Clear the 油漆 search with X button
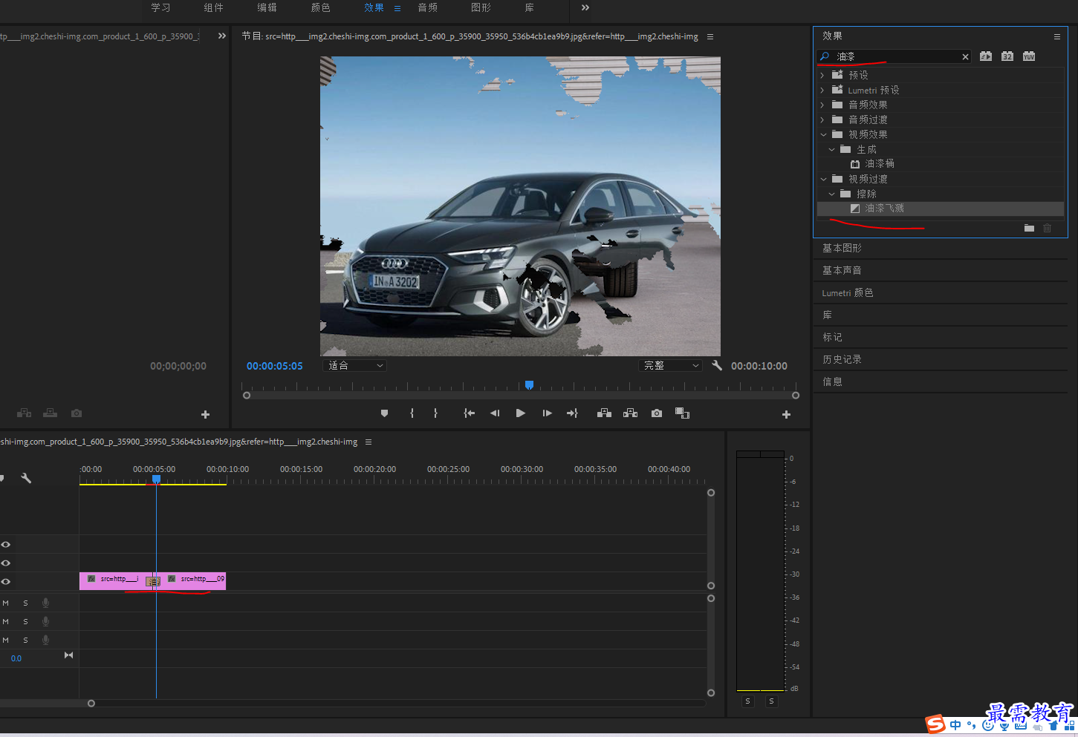Screen dimensions: 1078x737 coord(965,56)
